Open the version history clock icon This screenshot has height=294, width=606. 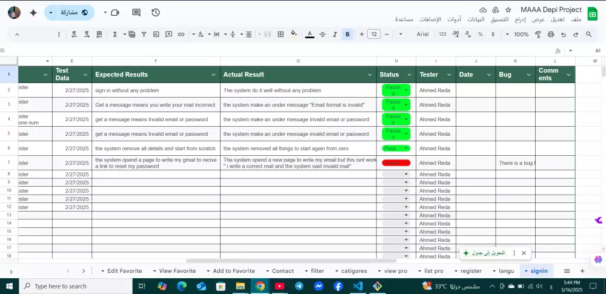156,12
